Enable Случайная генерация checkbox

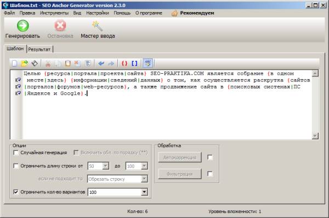(x=16, y=152)
